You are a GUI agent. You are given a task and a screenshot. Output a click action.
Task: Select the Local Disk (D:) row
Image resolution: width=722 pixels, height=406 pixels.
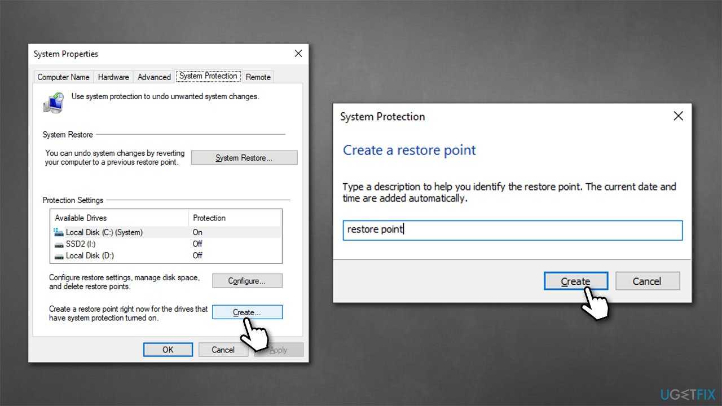pos(166,255)
